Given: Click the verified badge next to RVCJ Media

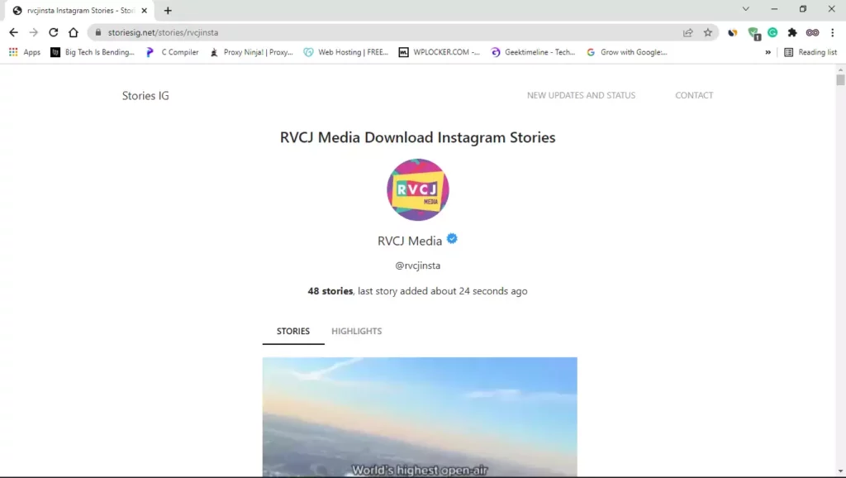Looking at the screenshot, I should [452, 238].
